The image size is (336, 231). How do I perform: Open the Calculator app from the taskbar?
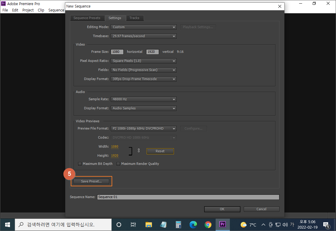(x=178, y=225)
